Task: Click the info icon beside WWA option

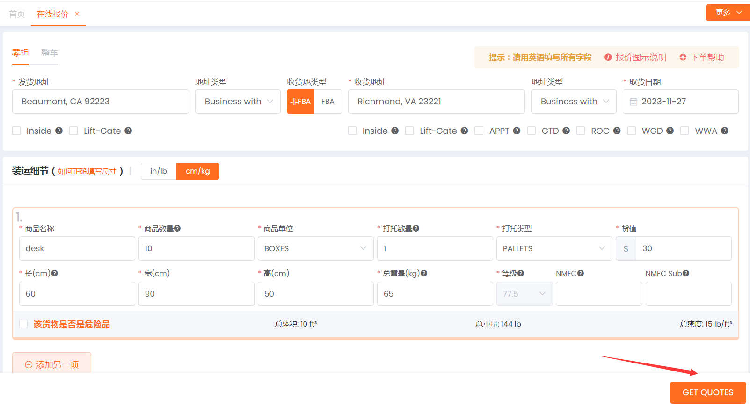Action: coord(725,131)
